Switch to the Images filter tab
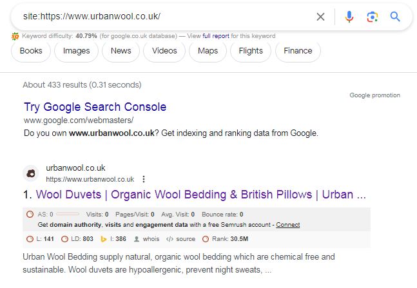 tap(76, 51)
